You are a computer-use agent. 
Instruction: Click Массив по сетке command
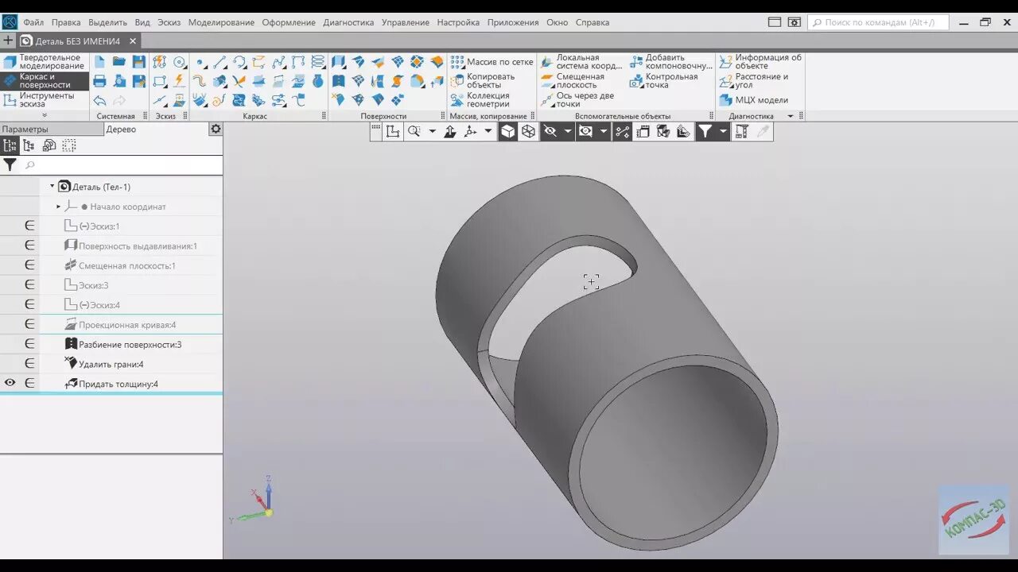pos(492,62)
